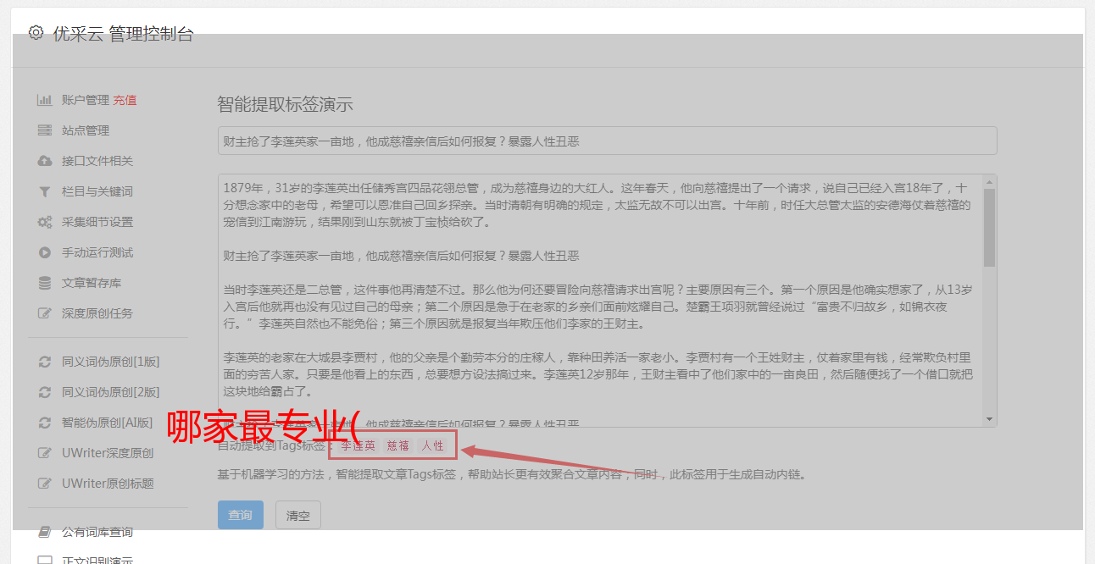Open 同义词伪原创[1版] tool
1095x564 pixels.
[110, 362]
